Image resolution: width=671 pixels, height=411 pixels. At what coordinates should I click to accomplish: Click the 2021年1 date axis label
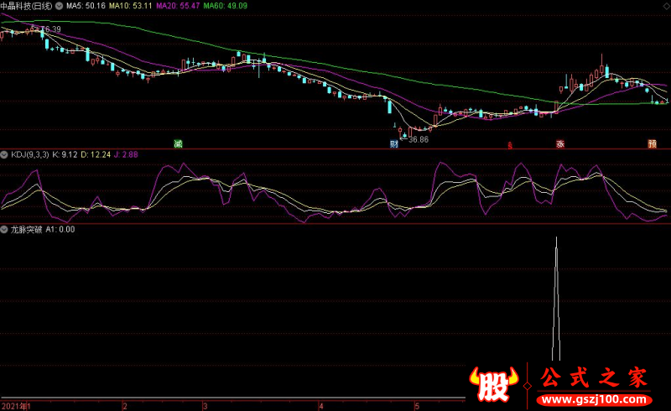click(x=16, y=406)
